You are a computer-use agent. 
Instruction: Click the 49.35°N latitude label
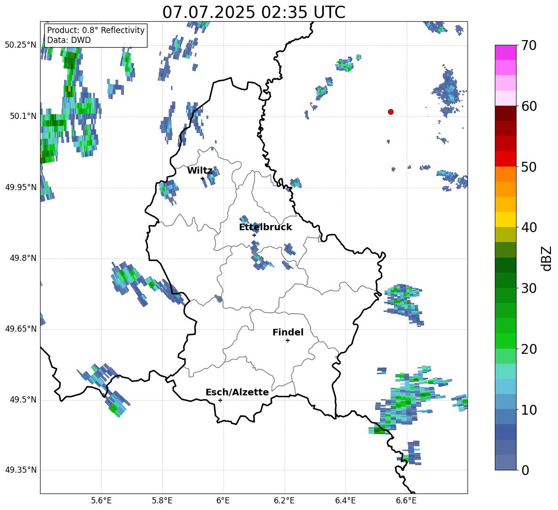point(21,470)
